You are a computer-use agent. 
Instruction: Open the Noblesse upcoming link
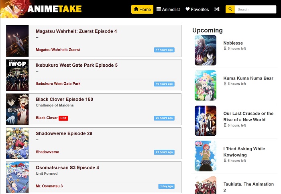click(233, 43)
